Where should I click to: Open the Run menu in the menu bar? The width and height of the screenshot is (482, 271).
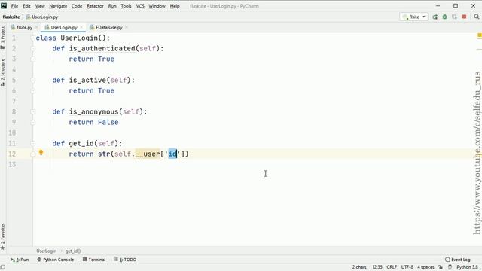point(112,6)
